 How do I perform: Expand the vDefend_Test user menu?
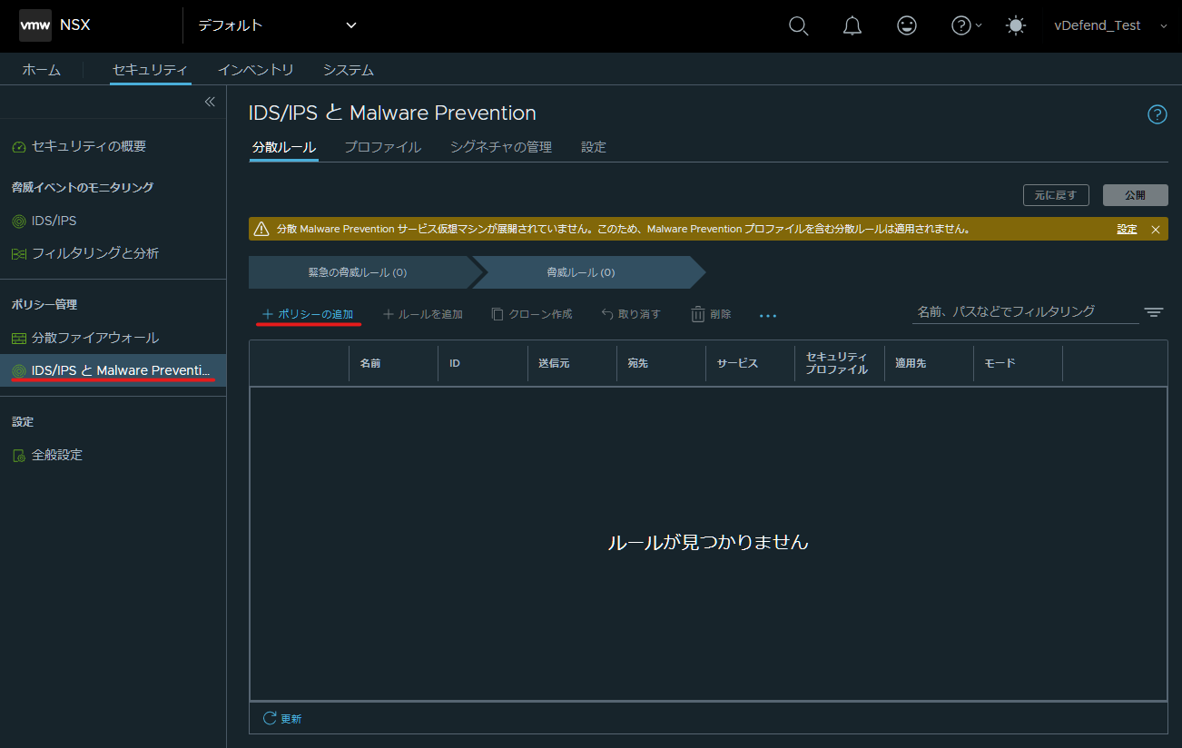coord(1110,25)
